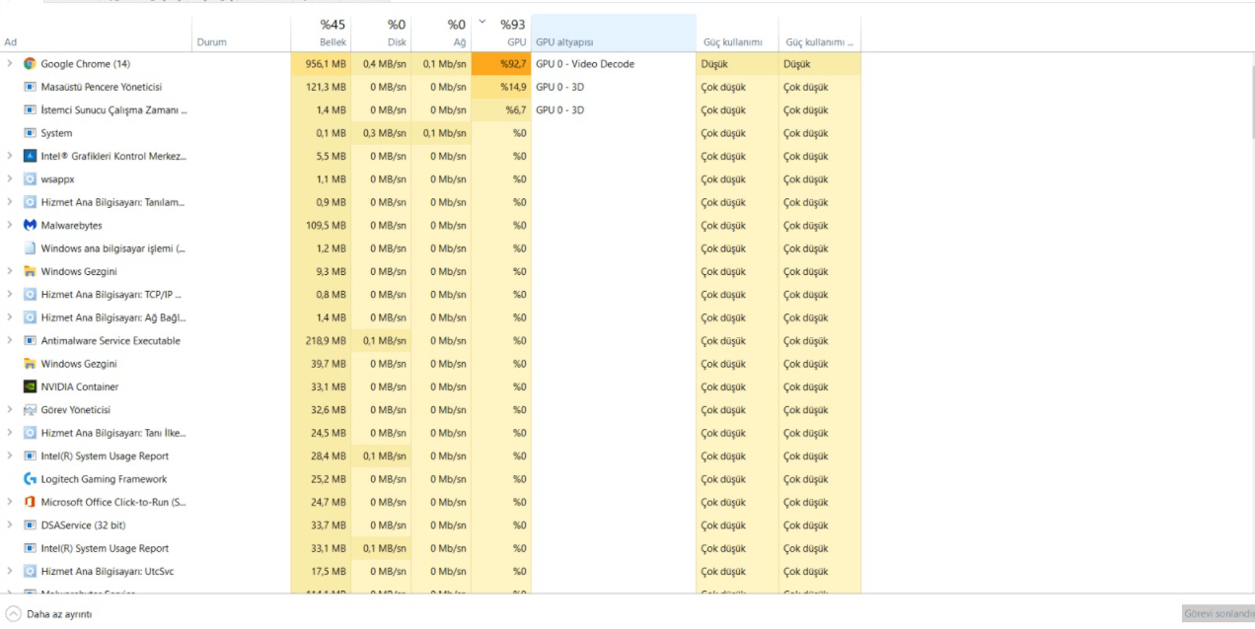This screenshot has height=629, width=1255.
Task: Expand the Google Chrome (14) process group
Action: tap(10, 64)
